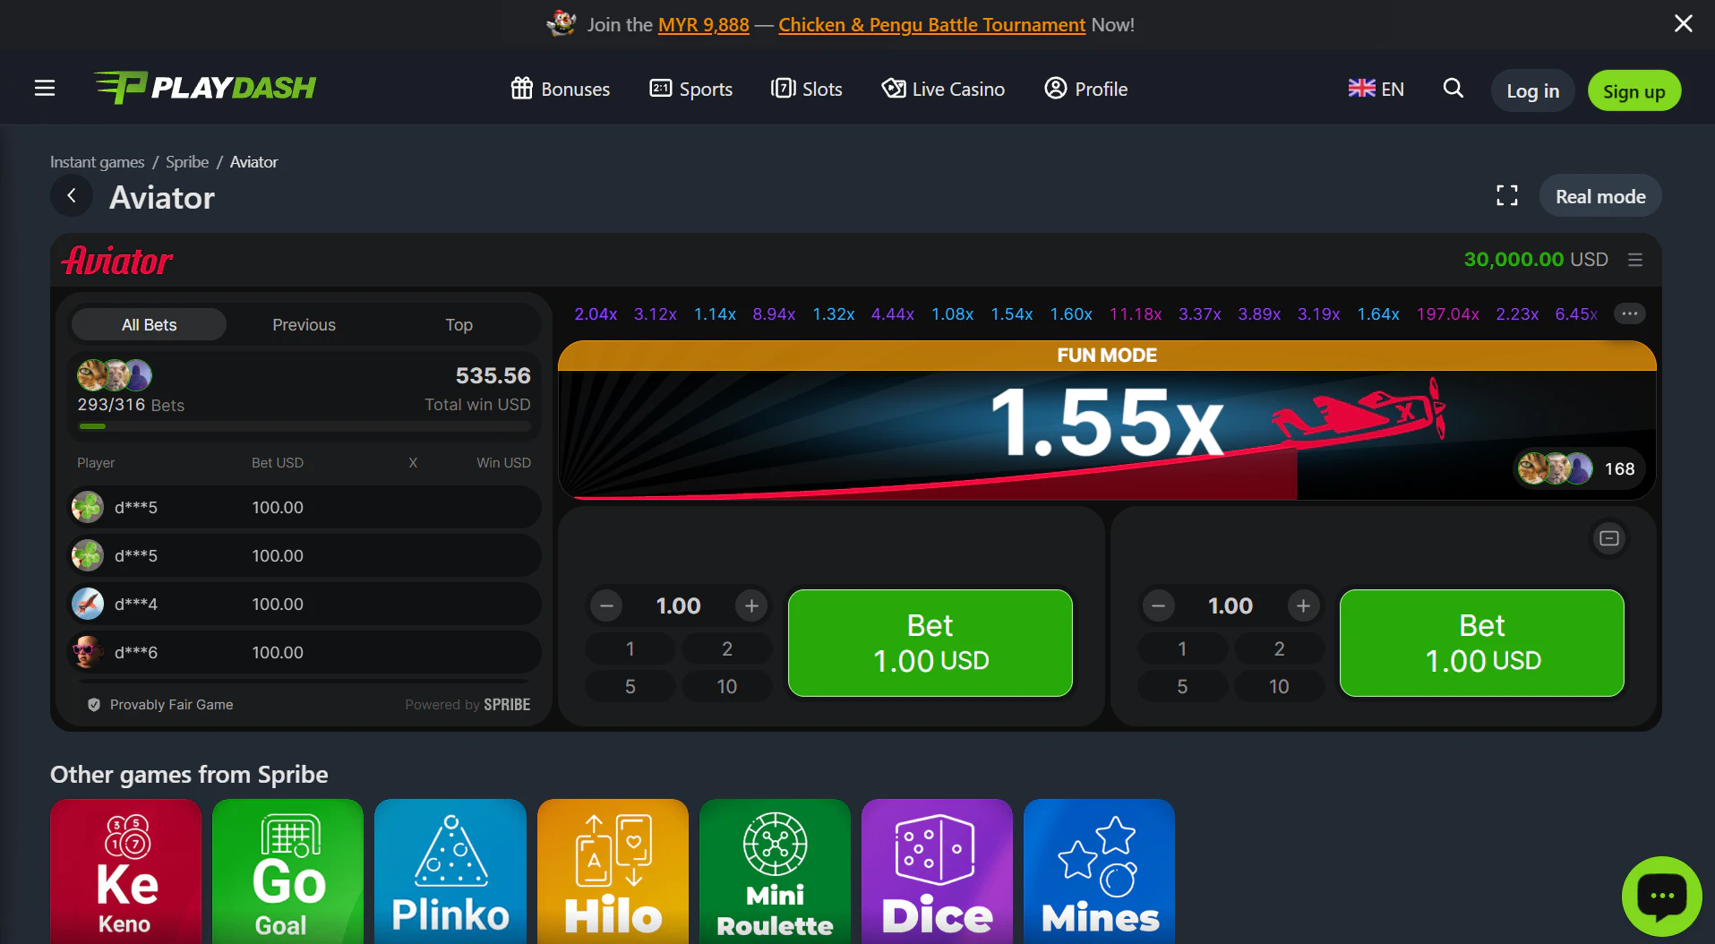This screenshot has width=1715, height=944.
Task: Click the 197.04x history multiplier
Action: (x=1448, y=314)
